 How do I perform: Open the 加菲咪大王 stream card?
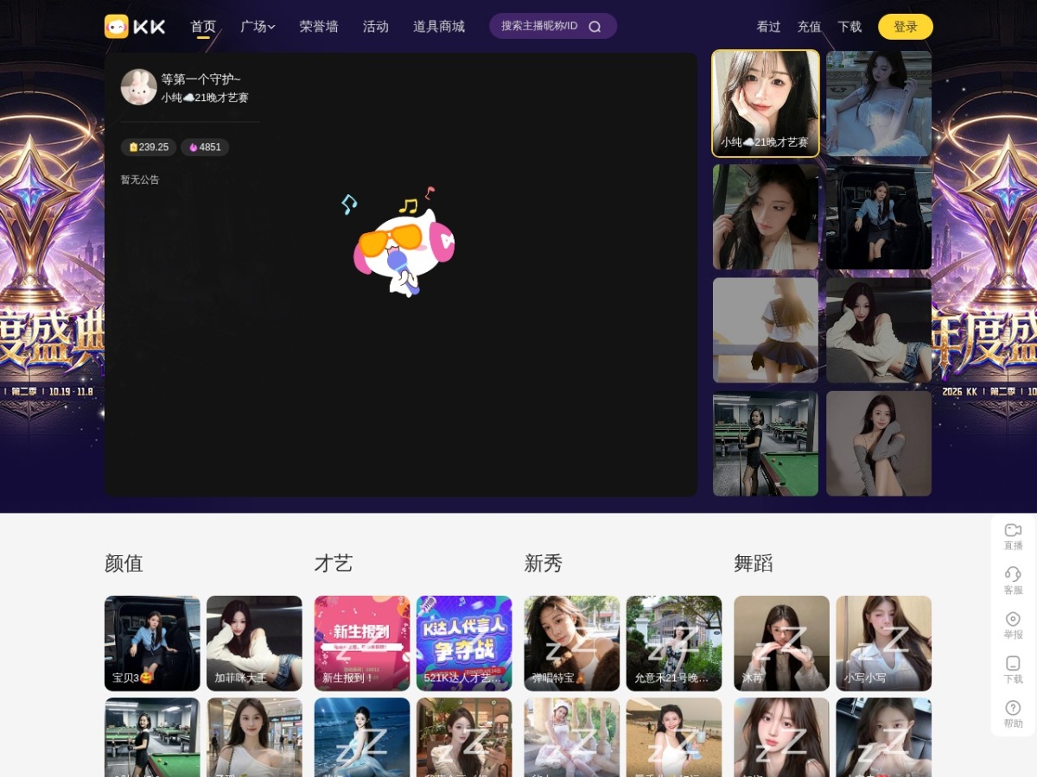[254, 643]
